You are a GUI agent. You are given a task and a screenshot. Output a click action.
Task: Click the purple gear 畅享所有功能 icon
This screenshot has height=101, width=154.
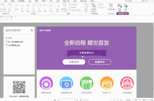46,83
